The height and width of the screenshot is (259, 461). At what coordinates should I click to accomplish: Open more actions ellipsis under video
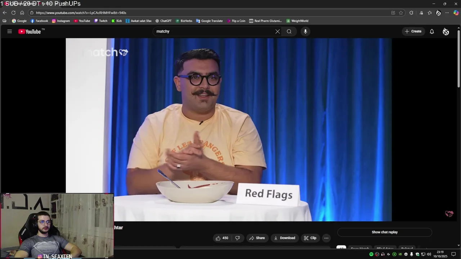(326, 238)
